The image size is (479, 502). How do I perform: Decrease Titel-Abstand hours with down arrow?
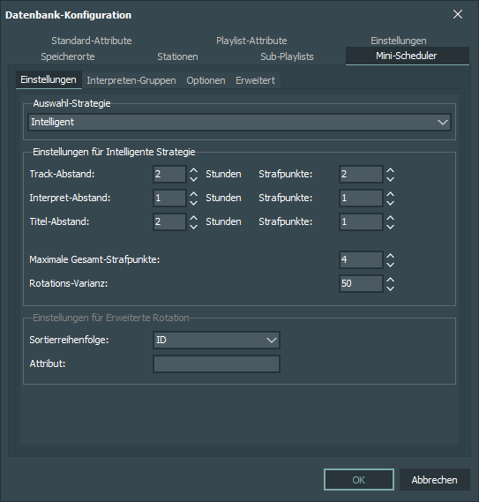click(193, 227)
